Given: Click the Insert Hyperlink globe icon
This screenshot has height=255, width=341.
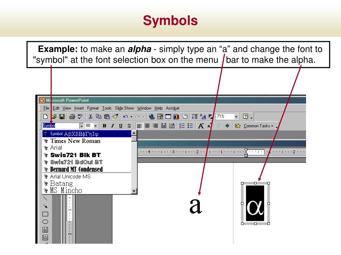Looking at the screenshot, I should (152, 117).
